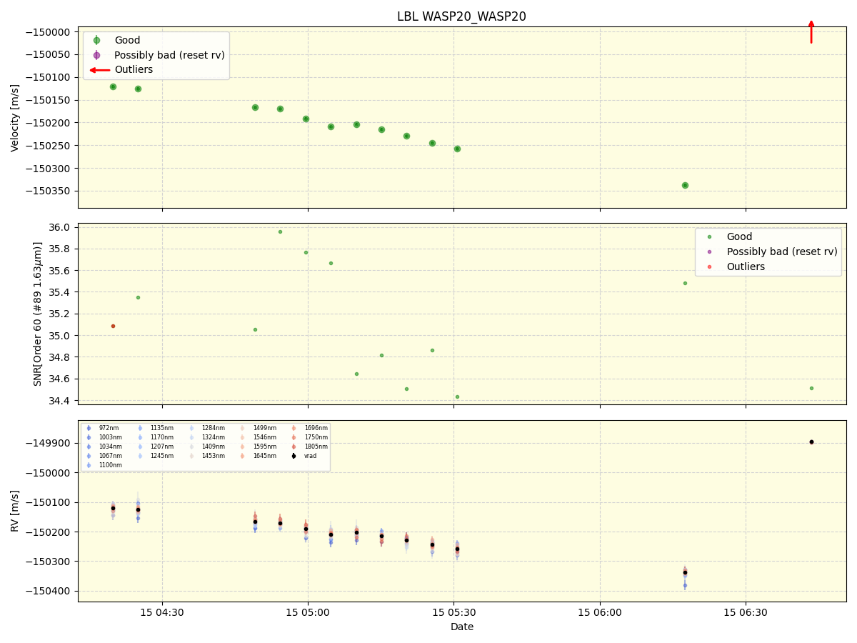Viewport: 857px width, 643px height.
Task: Select the lowest velocity point in top panel
Action: (685, 185)
